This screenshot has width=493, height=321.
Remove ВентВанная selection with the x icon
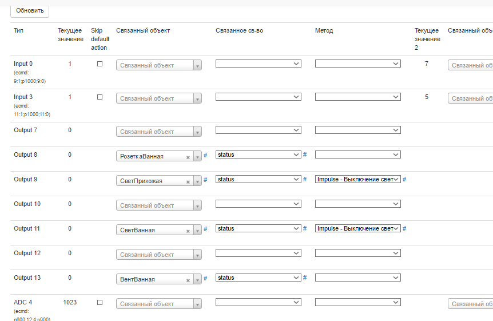point(188,280)
